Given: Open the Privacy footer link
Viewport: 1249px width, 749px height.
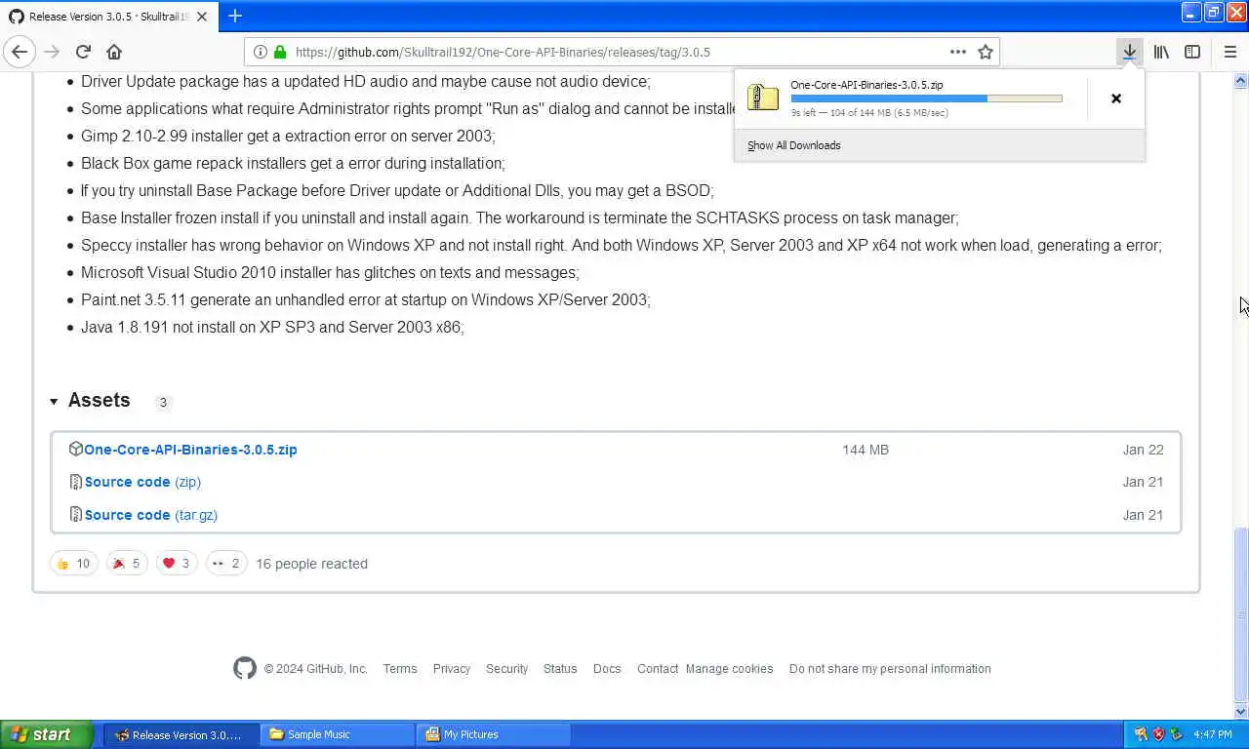Looking at the screenshot, I should click(452, 669).
